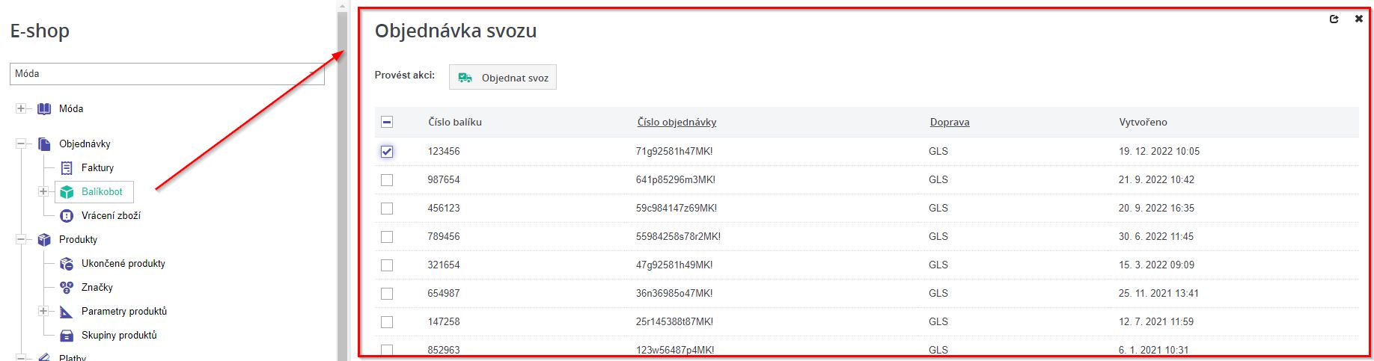Viewport: 1374px width, 361px height.
Task: Select Ukončené produkty tree item
Action: [x=123, y=264]
